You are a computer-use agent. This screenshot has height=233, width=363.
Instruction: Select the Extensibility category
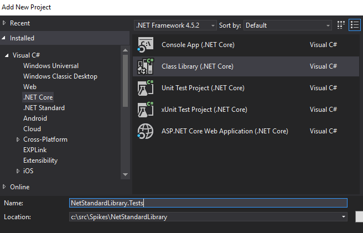coord(40,160)
